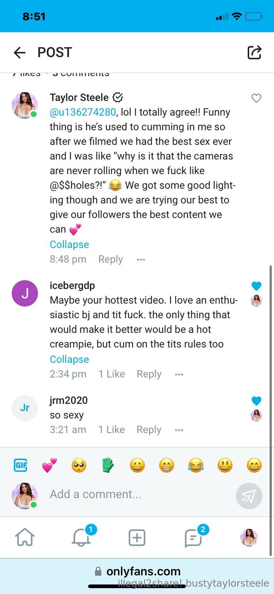Tap the back arrow icon
The width and height of the screenshot is (274, 594).
[20, 53]
